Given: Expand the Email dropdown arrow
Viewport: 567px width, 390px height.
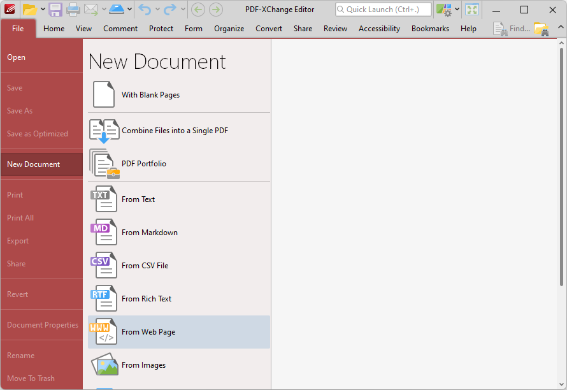Looking at the screenshot, I should point(104,10).
